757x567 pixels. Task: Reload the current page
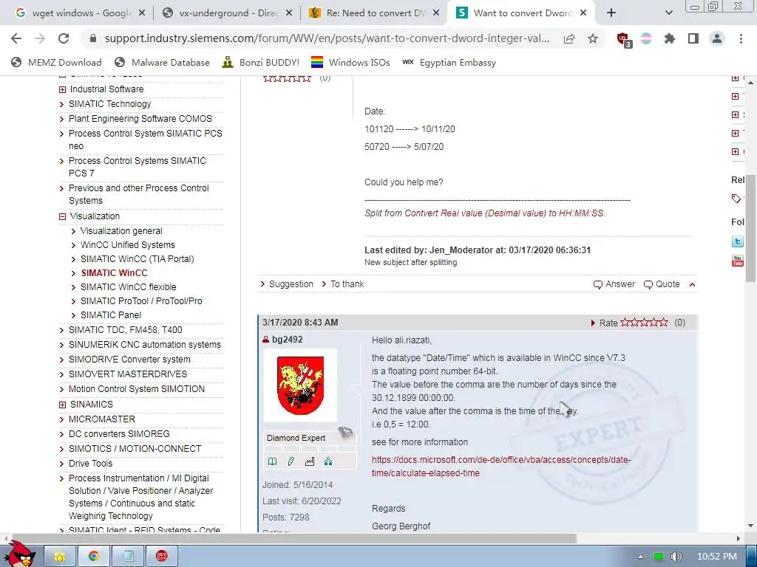[64, 38]
